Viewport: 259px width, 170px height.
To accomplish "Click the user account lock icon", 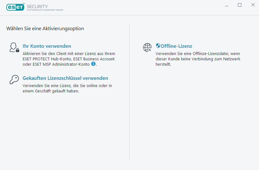I will 14,47.
